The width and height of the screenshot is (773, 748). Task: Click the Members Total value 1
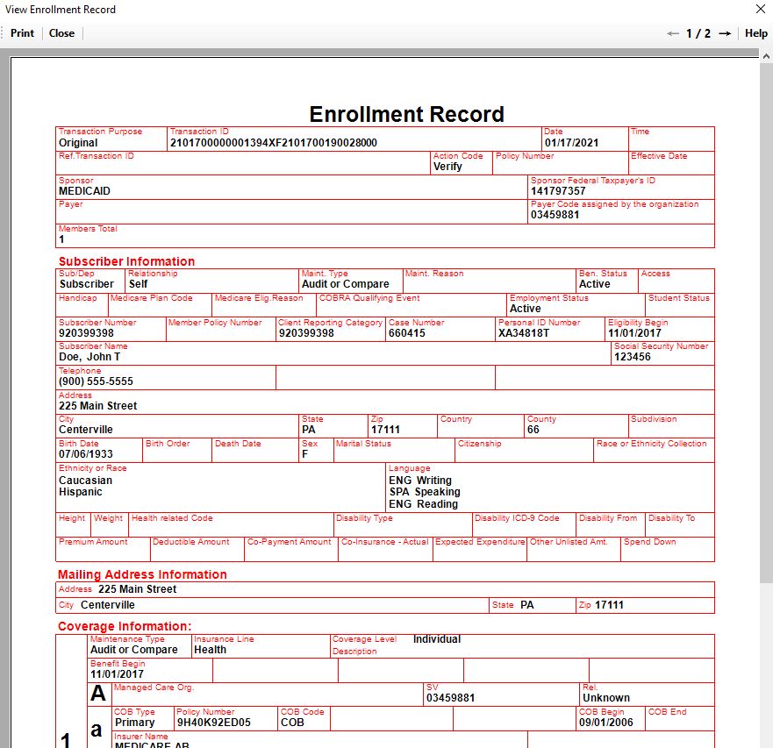[x=61, y=239]
